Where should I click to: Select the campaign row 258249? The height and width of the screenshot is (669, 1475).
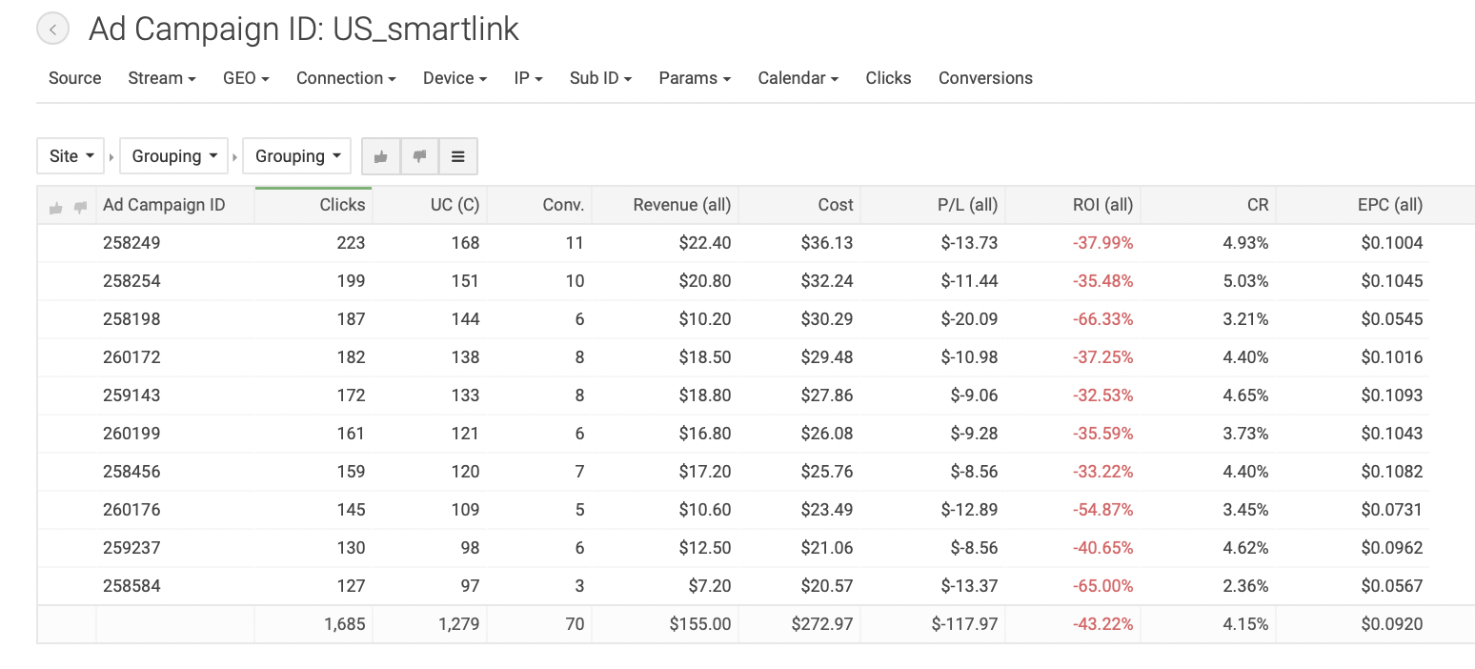[x=131, y=243]
